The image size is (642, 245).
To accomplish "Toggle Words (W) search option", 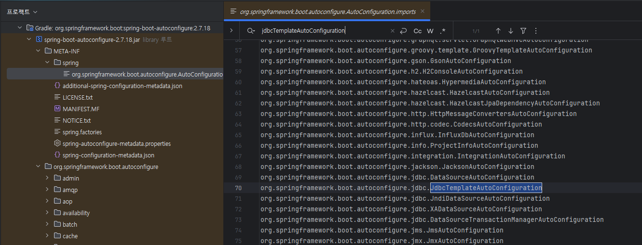I will click(430, 31).
